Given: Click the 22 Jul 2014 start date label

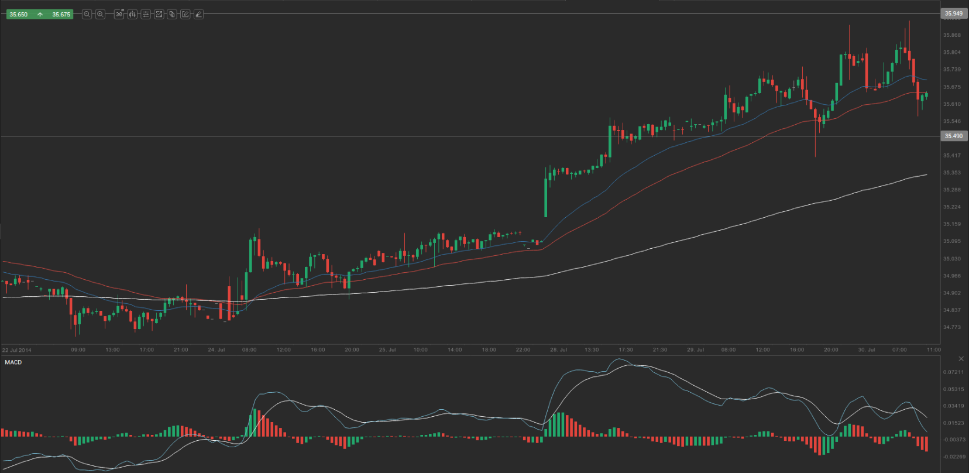Looking at the screenshot, I should (x=17, y=350).
